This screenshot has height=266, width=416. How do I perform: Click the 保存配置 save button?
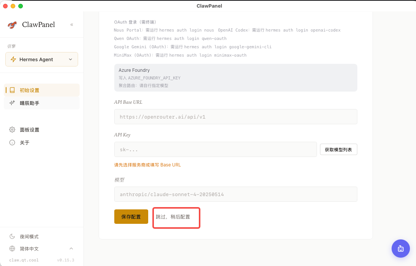(x=131, y=217)
